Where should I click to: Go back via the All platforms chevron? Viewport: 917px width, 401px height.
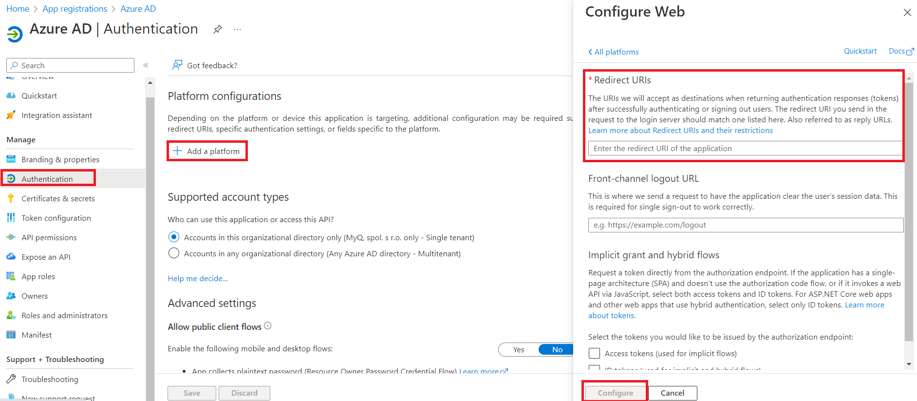pos(613,52)
